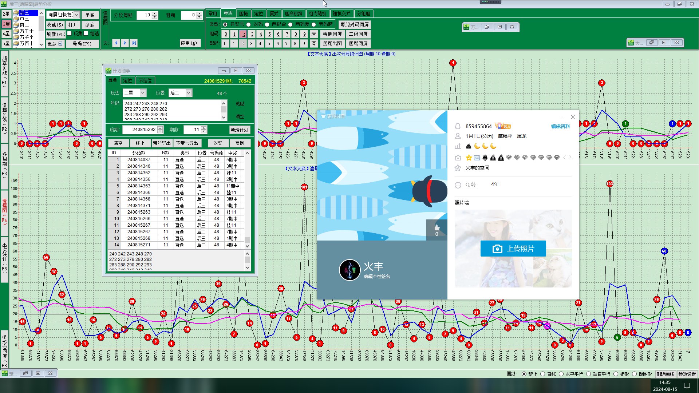Open the Windows notification center icon
This screenshot has height=393, width=699.
click(x=687, y=386)
